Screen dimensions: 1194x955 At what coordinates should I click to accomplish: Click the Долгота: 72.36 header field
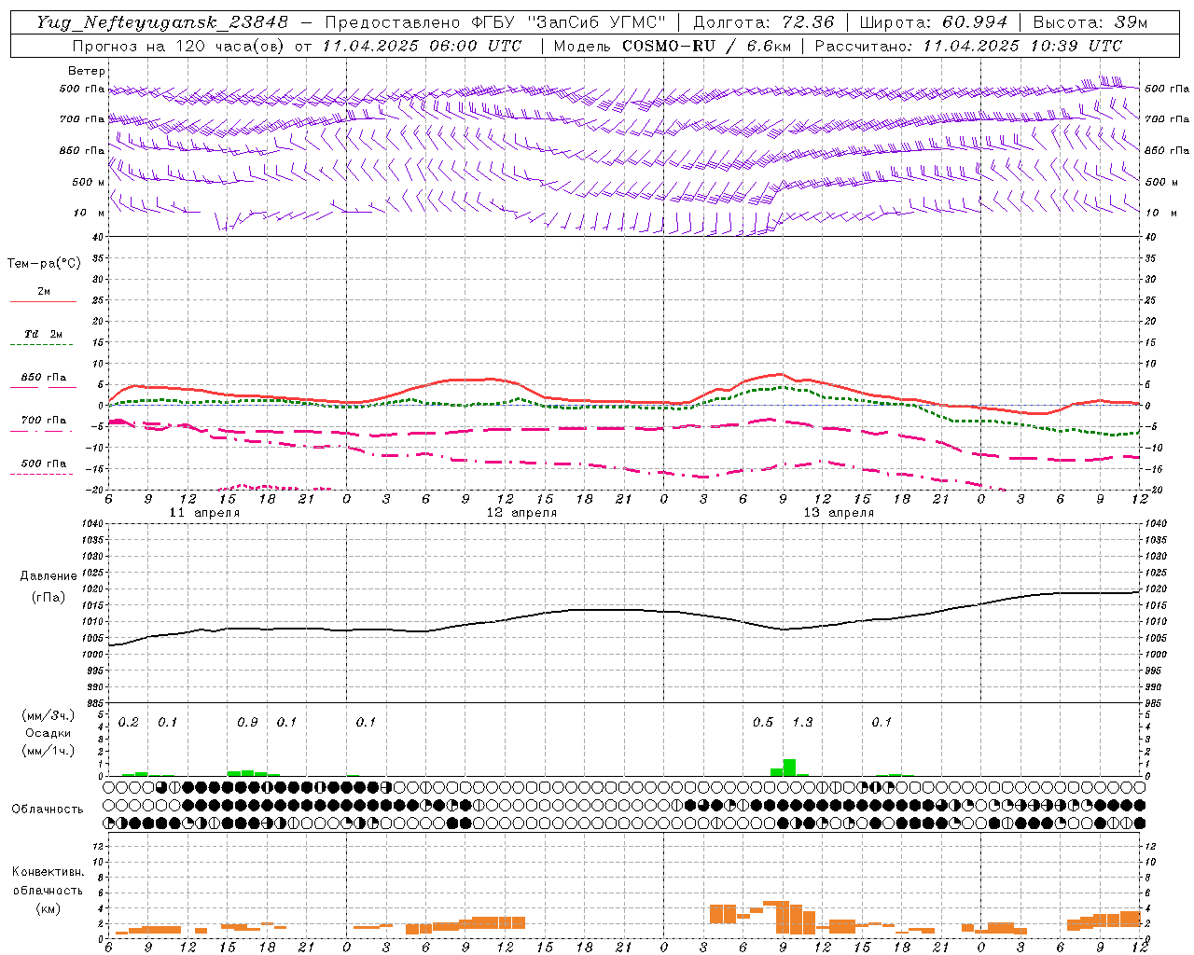[x=763, y=22]
